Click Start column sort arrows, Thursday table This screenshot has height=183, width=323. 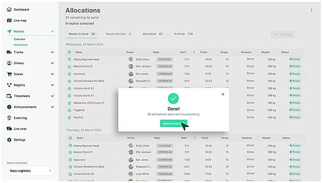pos(195,138)
